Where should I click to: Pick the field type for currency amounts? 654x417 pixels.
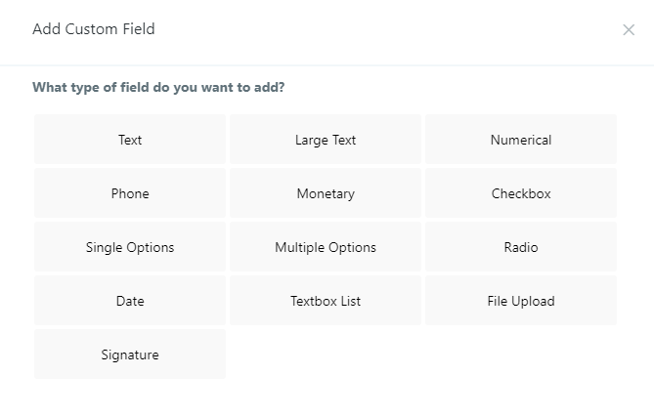coord(326,193)
